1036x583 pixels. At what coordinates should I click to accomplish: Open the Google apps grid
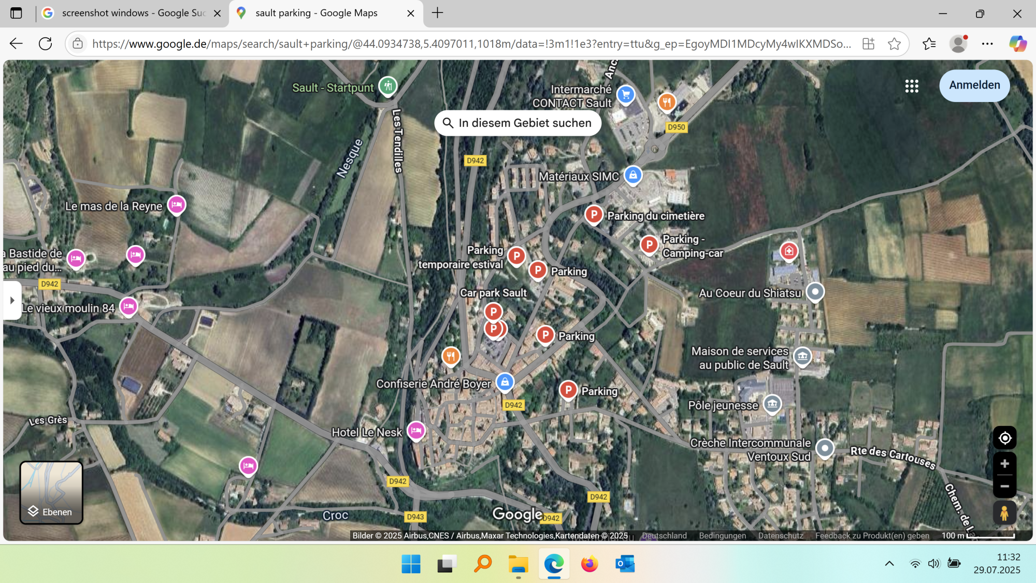pos(912,86)
